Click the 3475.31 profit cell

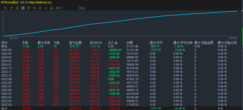pyautogui.click(x=74, y=97)
